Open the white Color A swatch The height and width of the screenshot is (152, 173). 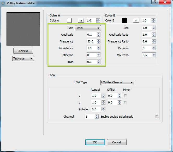coord(69,20)
